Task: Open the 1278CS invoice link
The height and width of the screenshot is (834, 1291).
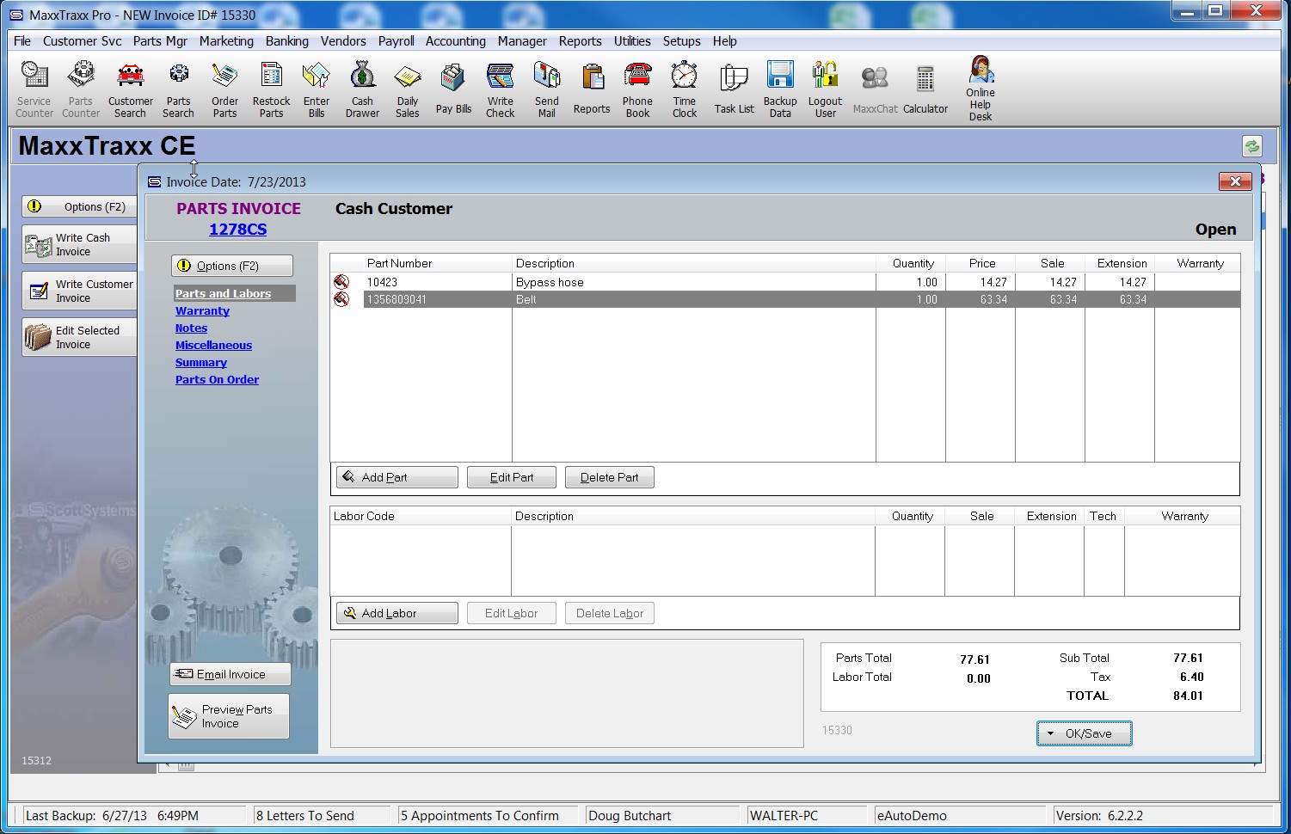Action: point(238,230)
